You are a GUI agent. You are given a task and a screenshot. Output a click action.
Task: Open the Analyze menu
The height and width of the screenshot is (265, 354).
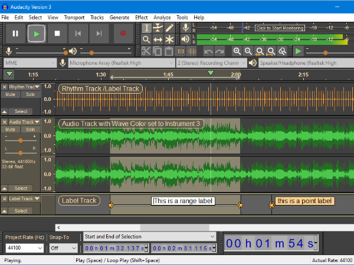click(162, 17)
